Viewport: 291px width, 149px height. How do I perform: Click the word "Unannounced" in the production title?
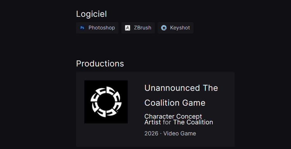coord(172,88)
